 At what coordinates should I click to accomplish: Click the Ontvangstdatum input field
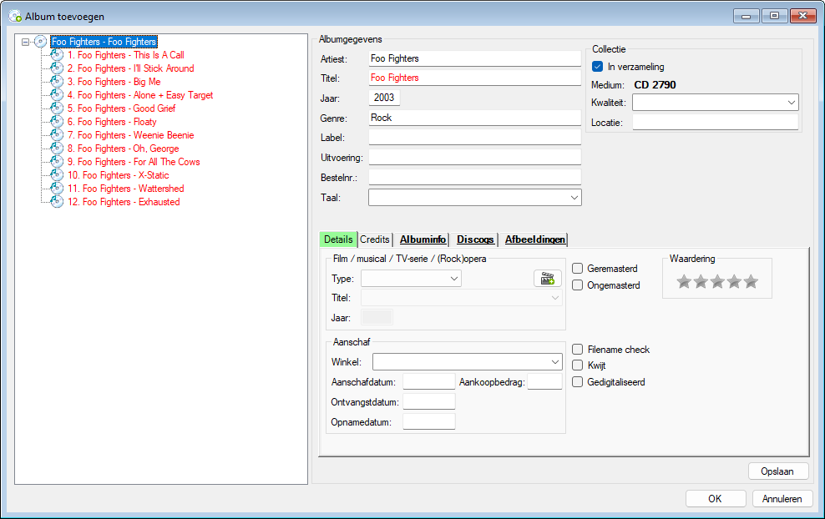pyautogui.click(x=429, y=401)
